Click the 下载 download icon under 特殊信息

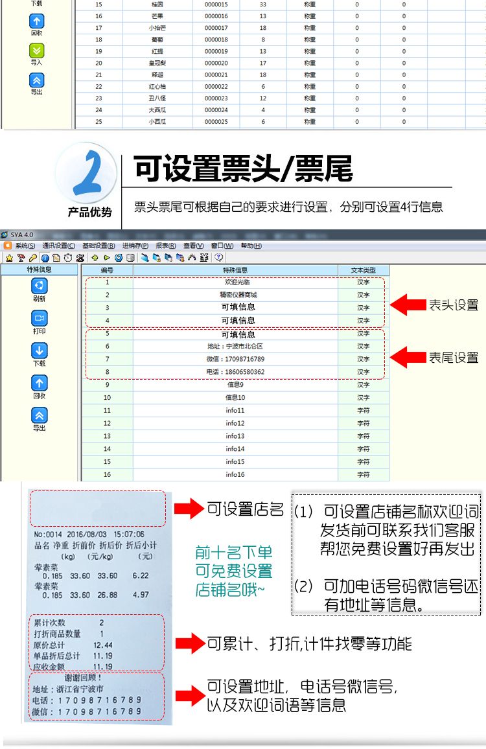[39, 351]
